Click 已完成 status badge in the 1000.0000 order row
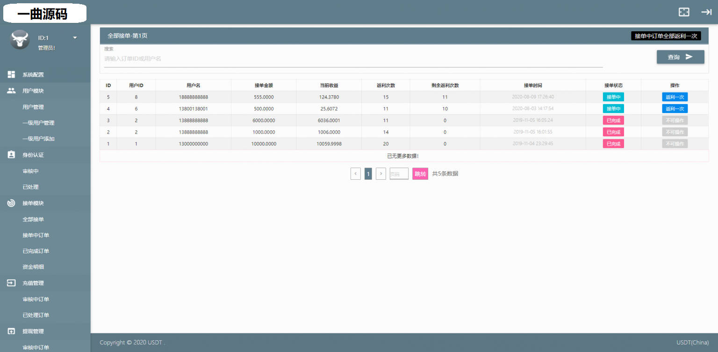Viewport: 718px width, 352px height. pyautogui.click(x=613, y=132)
